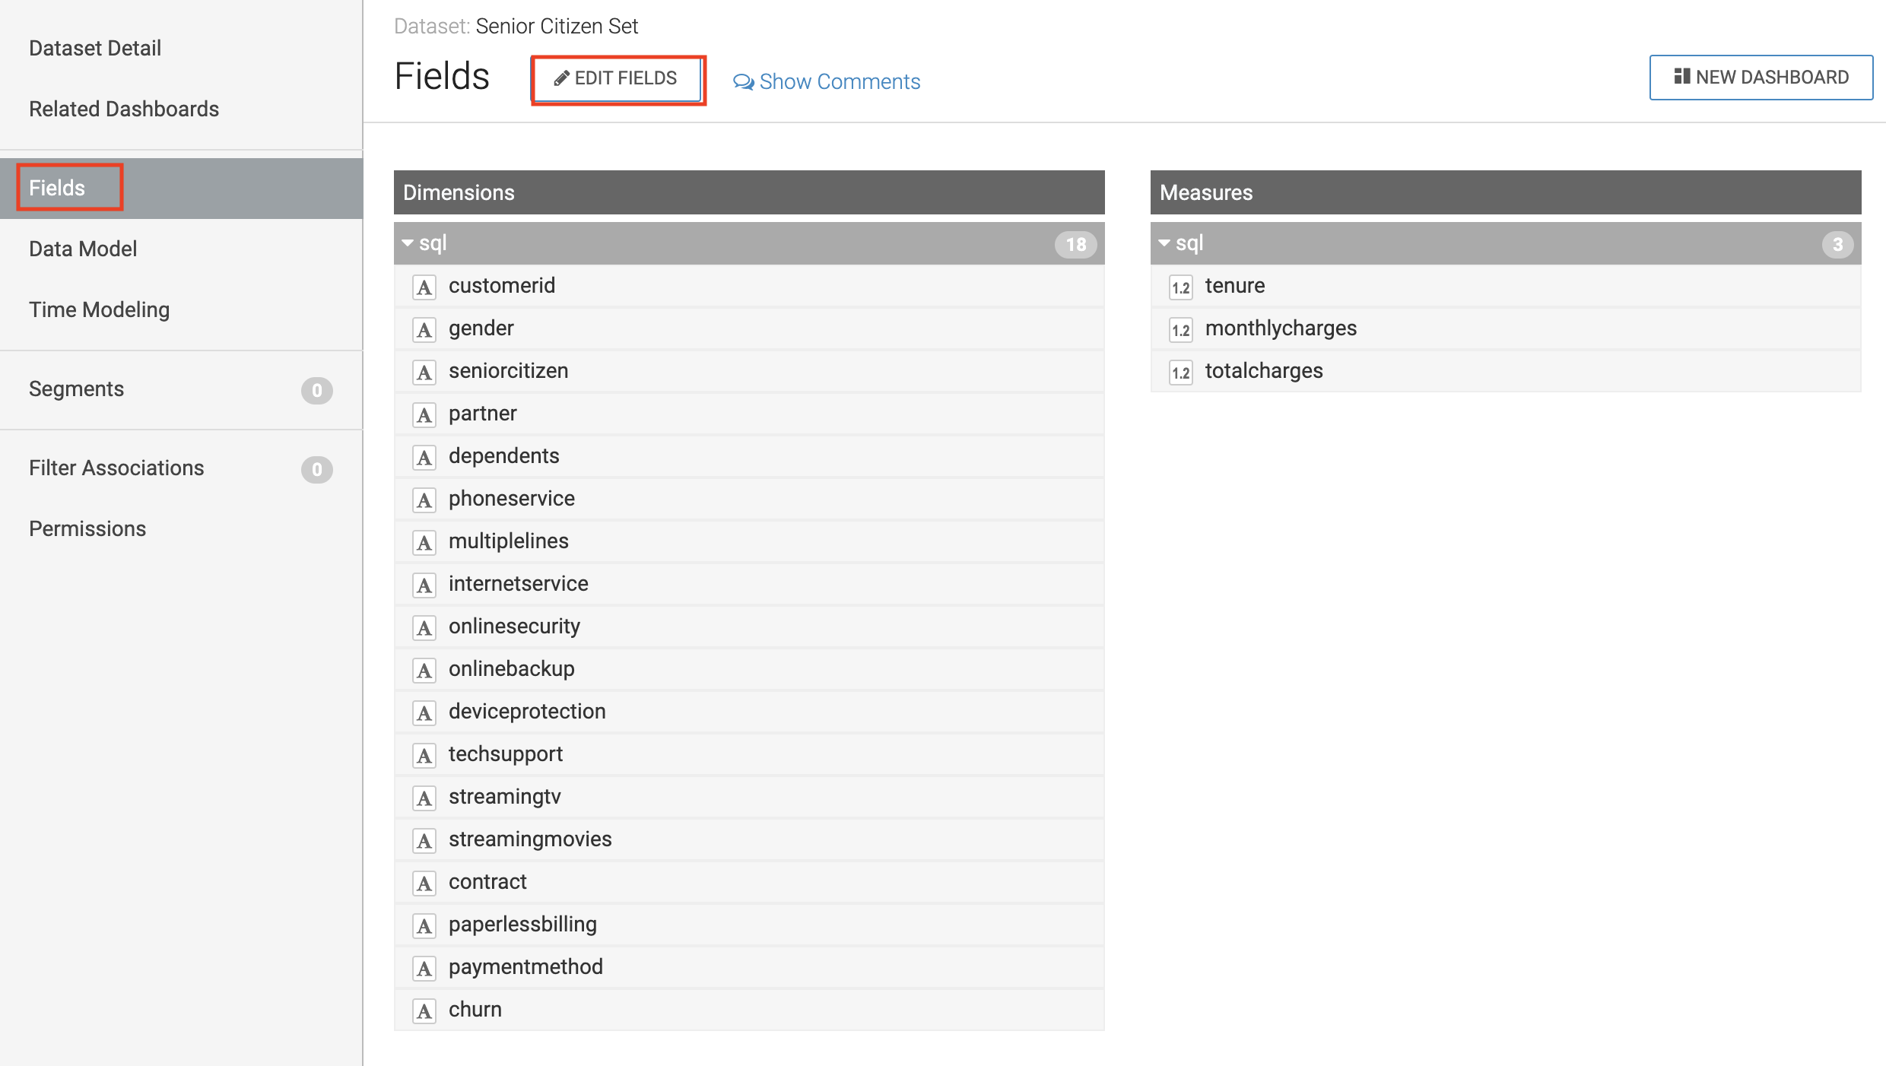Select the paymentmethod dimension field
Image resolution: width=1886 pixels, height=1066 pixels.
coord(525,966)
